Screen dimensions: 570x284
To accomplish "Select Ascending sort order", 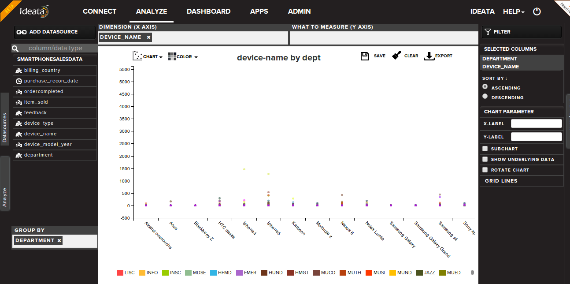I will point(485,87).
